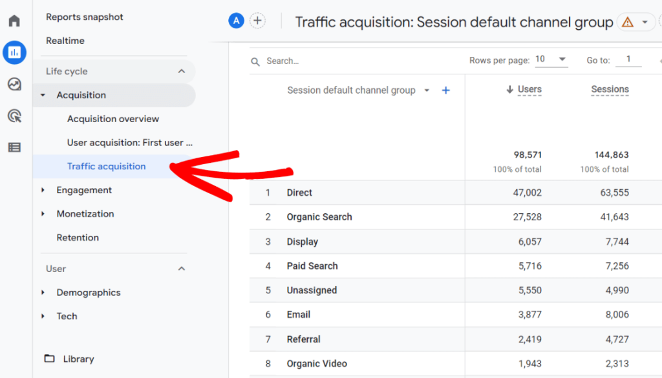Click the search magnifier icon above the table
This screenshot has width=662, height=378.
pos(255,61)
